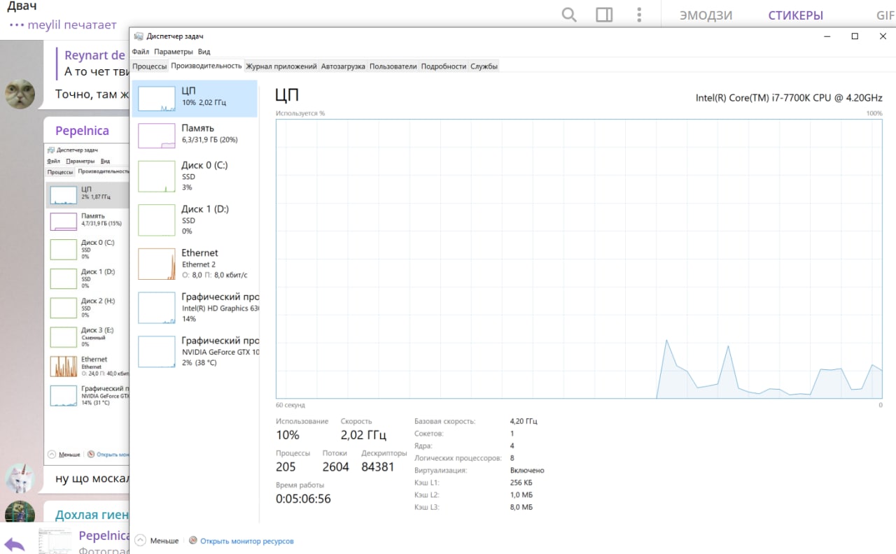Click the Память mini graph in front window
The height and width of the screenshot is (554, 896).
point(157,136)
